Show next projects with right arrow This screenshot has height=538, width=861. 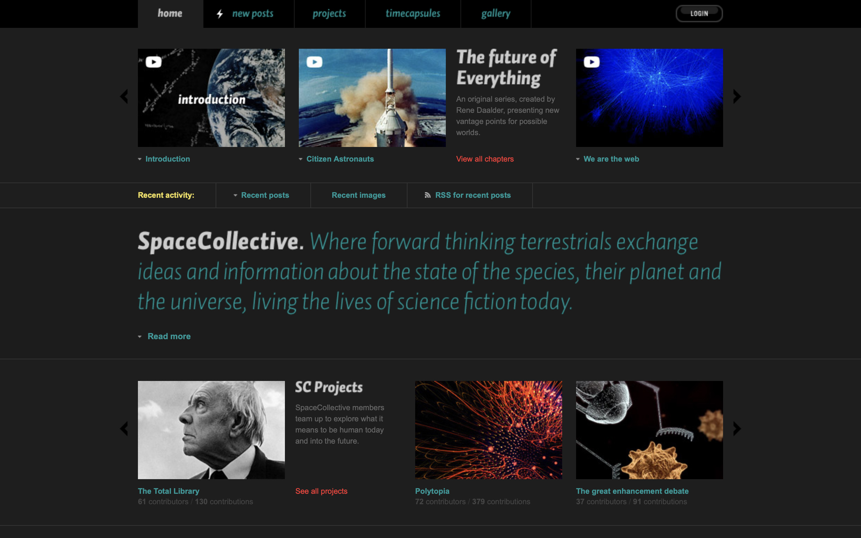(x=737, y=429)
